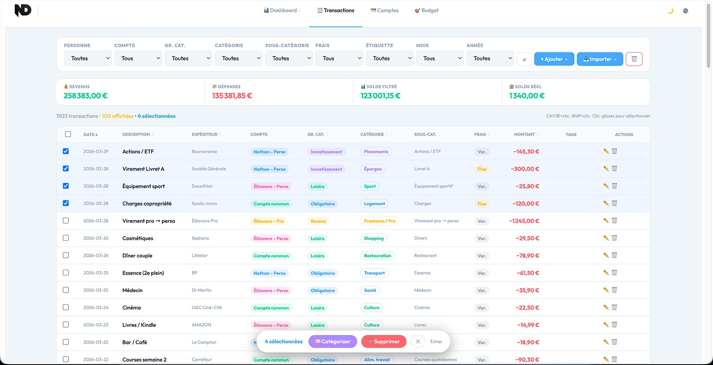This screenshot has height=365, width=713.
Task: Click the red trash button in filter bar
Action: point(634,59)
